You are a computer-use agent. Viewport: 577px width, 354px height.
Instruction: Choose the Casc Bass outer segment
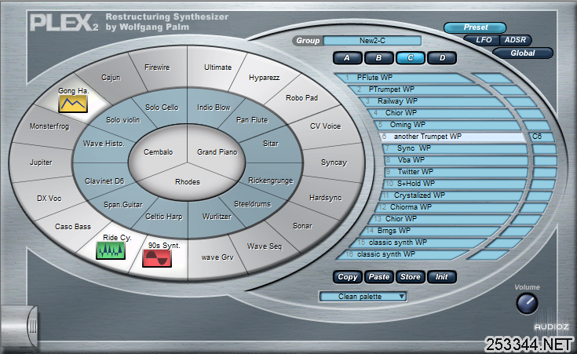pos(73,227)
